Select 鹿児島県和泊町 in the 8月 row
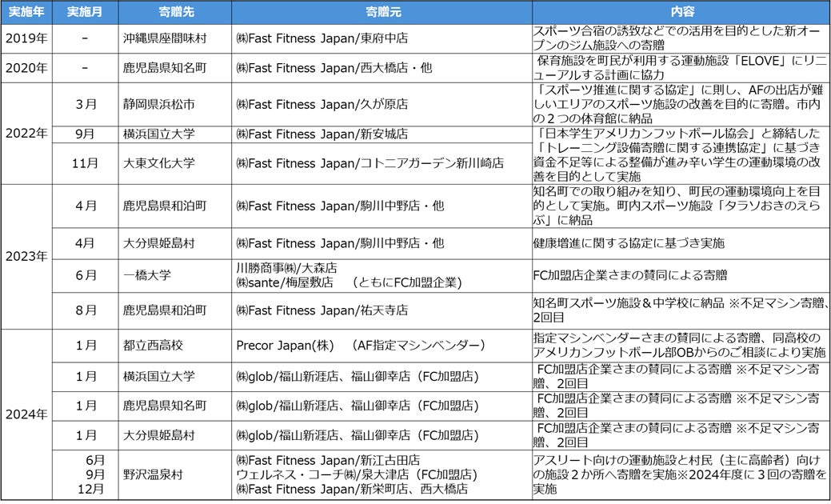This screenshot has height=504, width=831. (175, 310)
